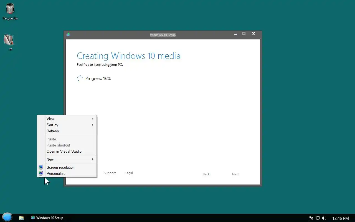355x222 pixels.
Task: Open the Support link in Setup
Action: click(110, 173)
